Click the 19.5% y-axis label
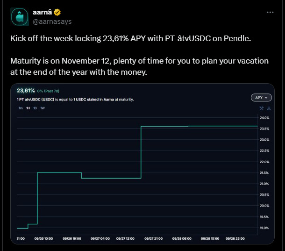The width and height of the screenshot is (285, 251). point(264,217)
